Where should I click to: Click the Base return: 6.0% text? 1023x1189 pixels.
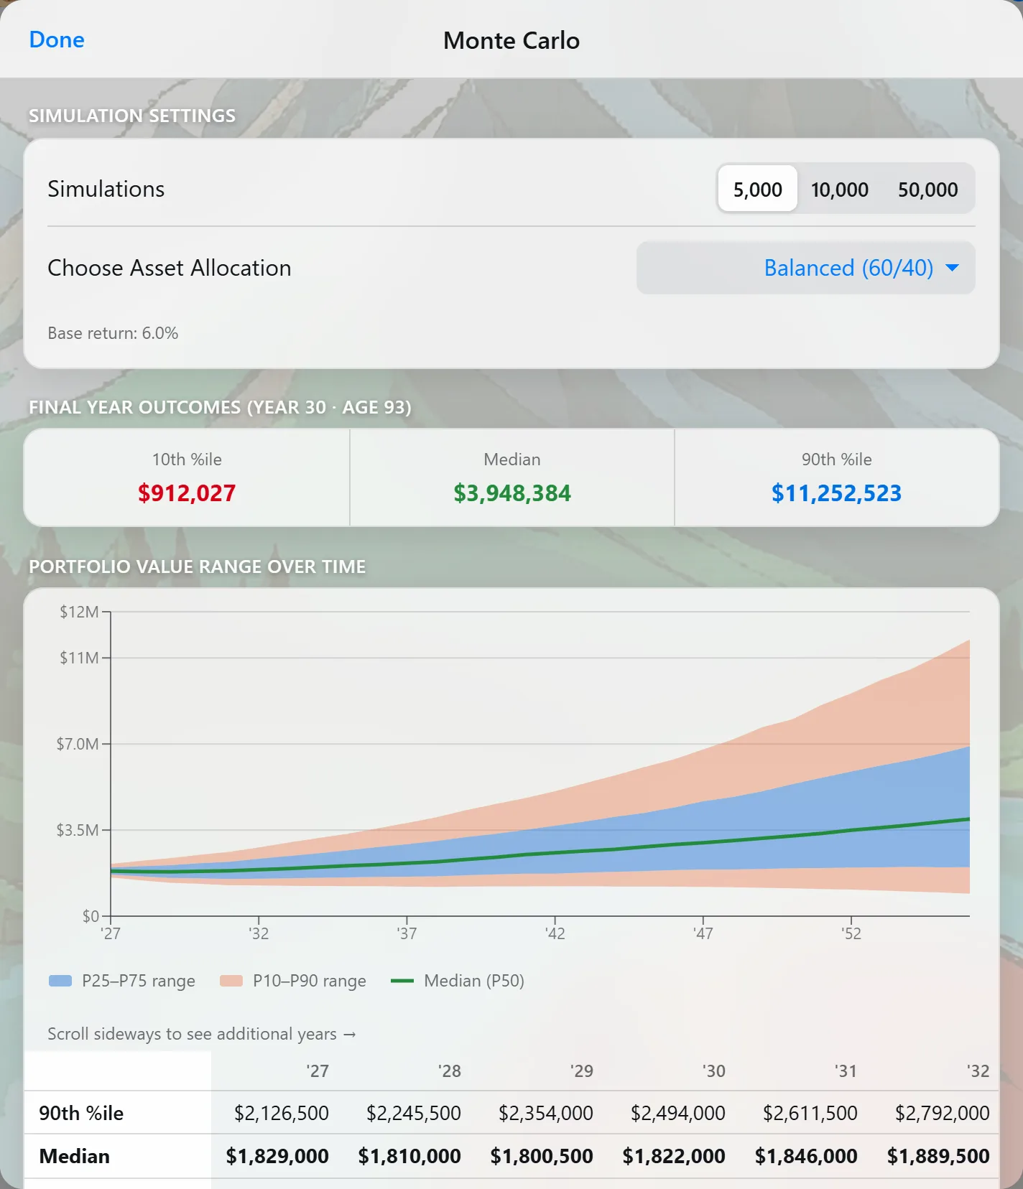click(x=113, y=333)
